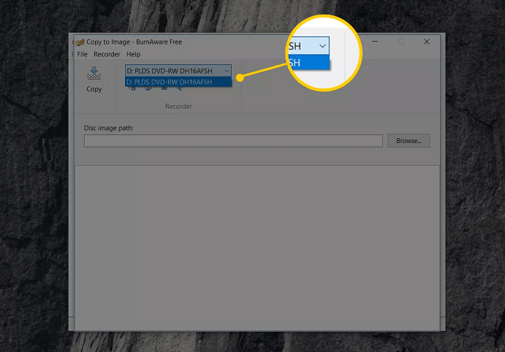Minimize the BurnAware window
Screen dimensions: 505x352
pyautogui.click(x=375, y=42)
